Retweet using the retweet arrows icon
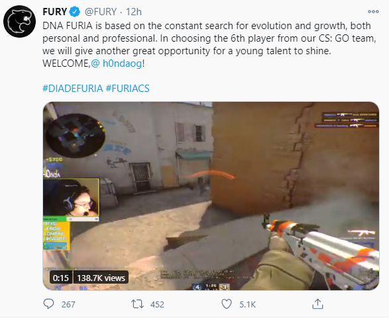 [x=137, y=304]
